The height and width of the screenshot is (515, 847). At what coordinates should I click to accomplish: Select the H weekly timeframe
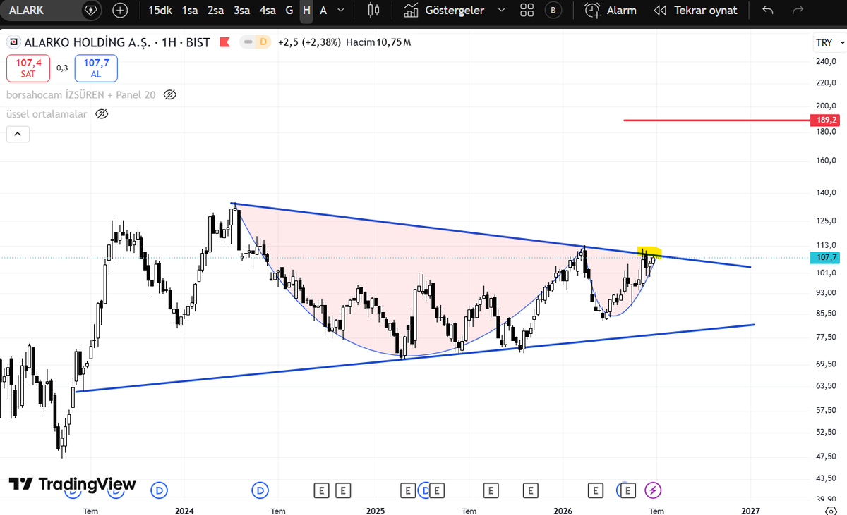[x=306, y=11]
